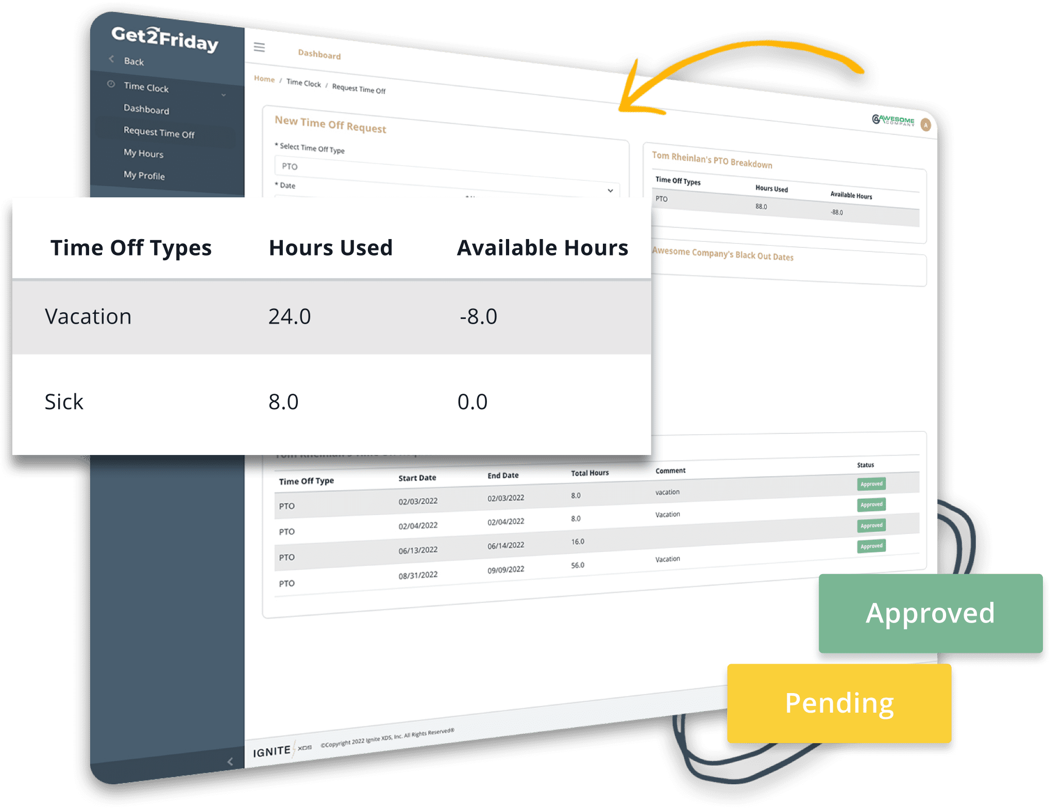Screen dimensions: 1062x808
Task: Click the large Approved badge
Action: [x=931, y=613]
